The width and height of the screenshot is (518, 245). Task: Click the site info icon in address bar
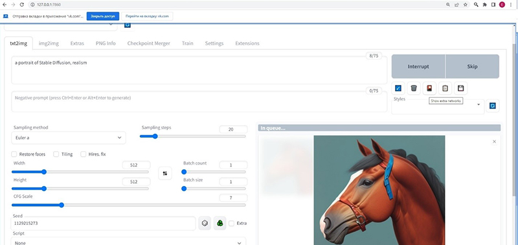pos(32,5)
